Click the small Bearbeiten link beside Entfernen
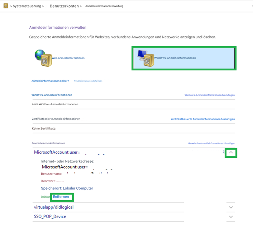The image size is (253, 242). point(45,196)
